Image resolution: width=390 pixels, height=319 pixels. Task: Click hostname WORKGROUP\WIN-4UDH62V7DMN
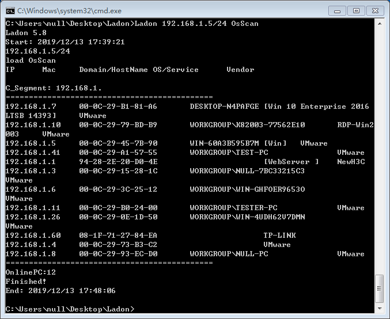(x=247, y=217)
